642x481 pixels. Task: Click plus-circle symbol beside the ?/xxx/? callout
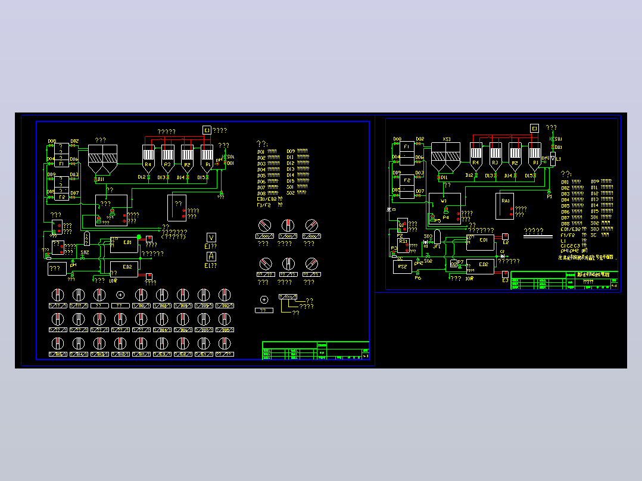point(264,299)
